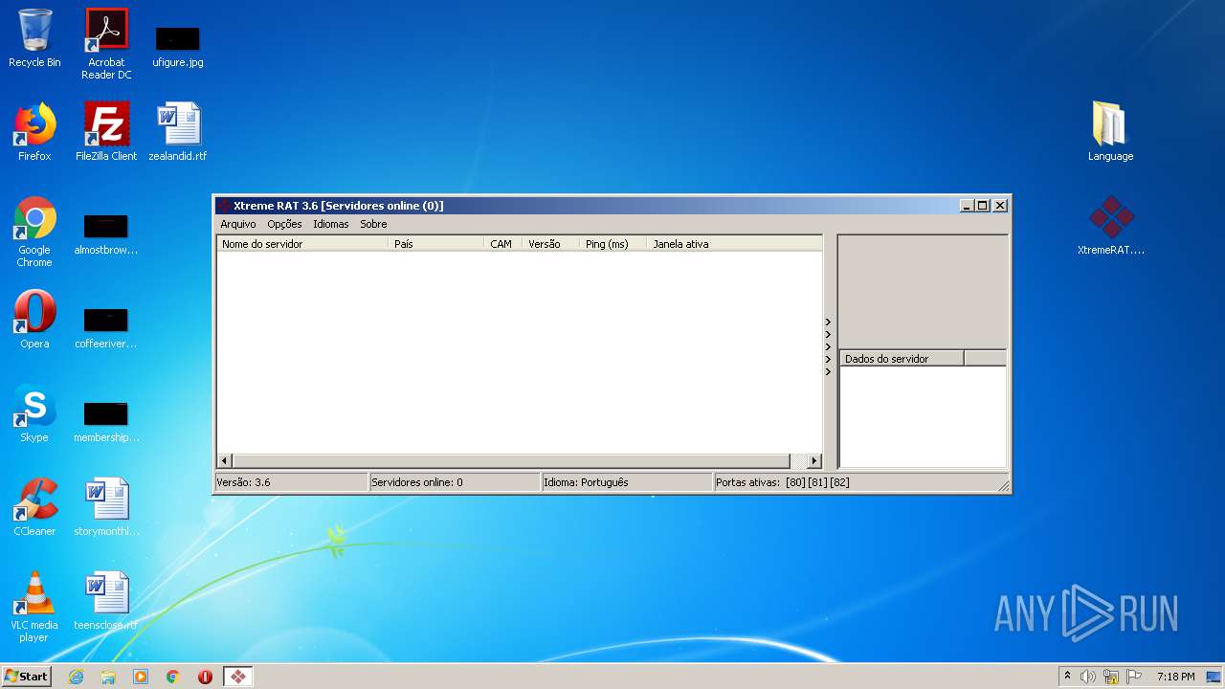1225x689 pixels.
Task: Select Google Chrome desktop shortcut
Action: (34, 232)
